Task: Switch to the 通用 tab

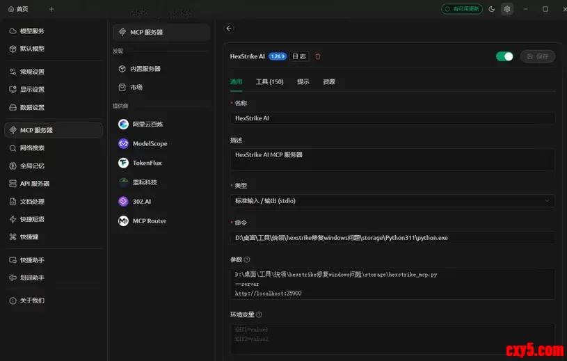Action: click(x=236, y=82)
